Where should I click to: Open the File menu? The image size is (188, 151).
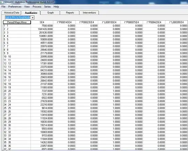3,7
